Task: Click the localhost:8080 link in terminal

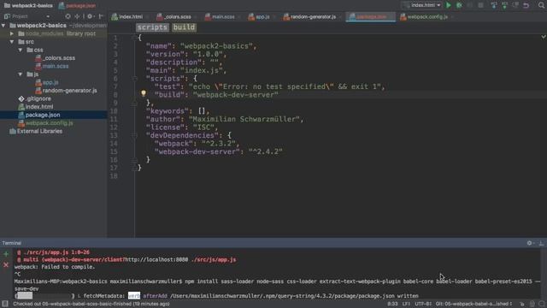Action: pos(156,260)
